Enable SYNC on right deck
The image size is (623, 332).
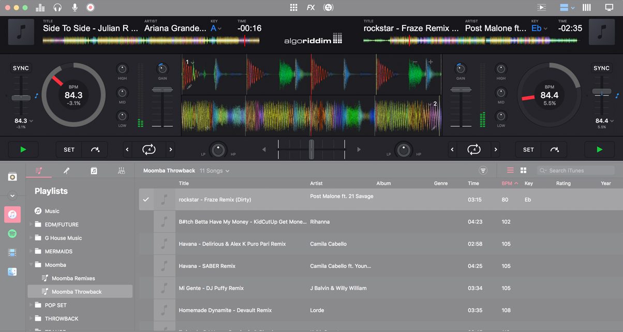point(601,68)
